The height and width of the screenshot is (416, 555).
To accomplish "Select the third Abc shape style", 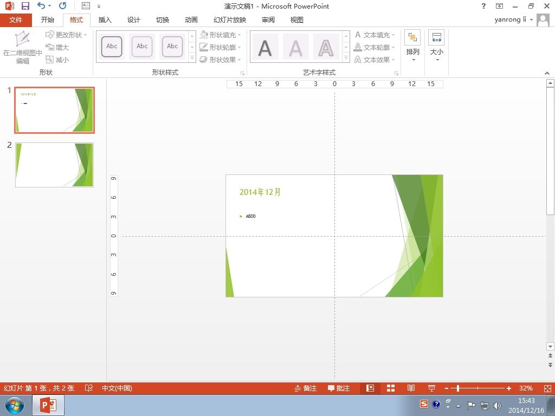I will tap(172, 47).
